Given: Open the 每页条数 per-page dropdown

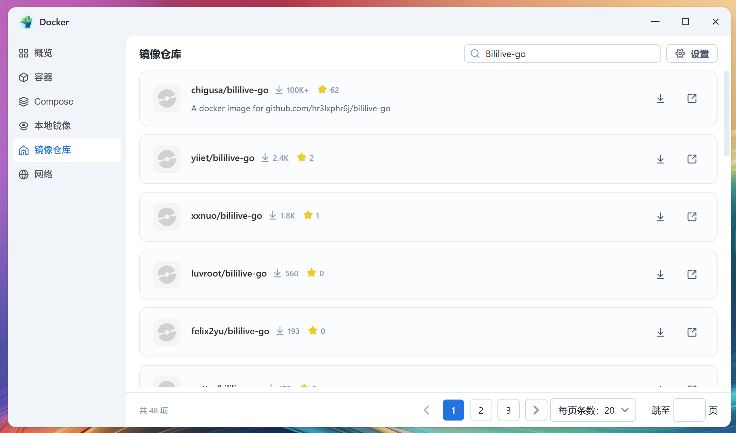Looking at the screenshot, I should pos(593,410).
